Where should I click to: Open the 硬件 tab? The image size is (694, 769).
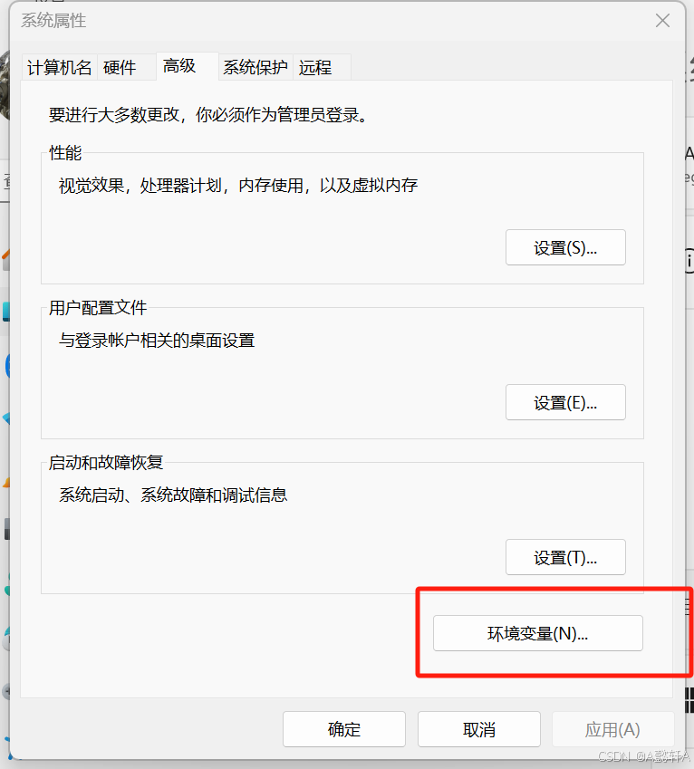(120, 68)
